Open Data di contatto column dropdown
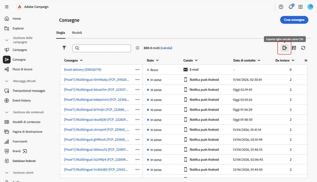Screen dimensions: 317x182 (259, 60)
